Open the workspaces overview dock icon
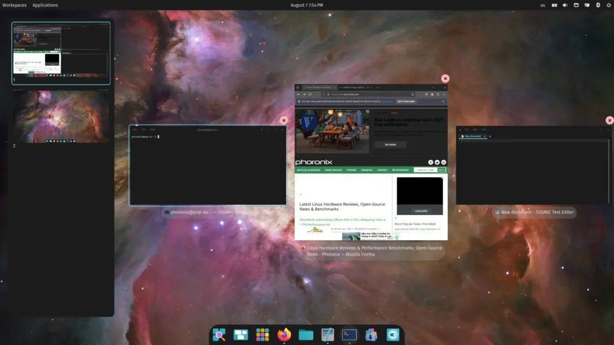The height and width of the screenshot is (345, 614). click(x=240, y=335)
